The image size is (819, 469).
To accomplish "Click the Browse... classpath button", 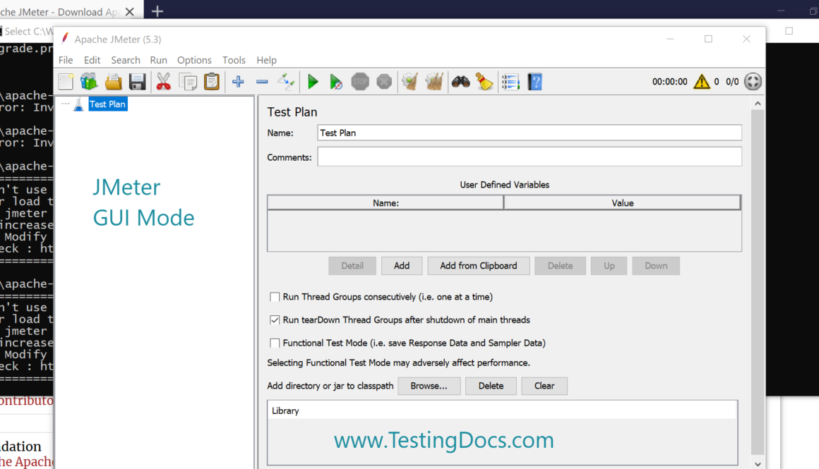I will pyautogui.click(x=429, y=386).
